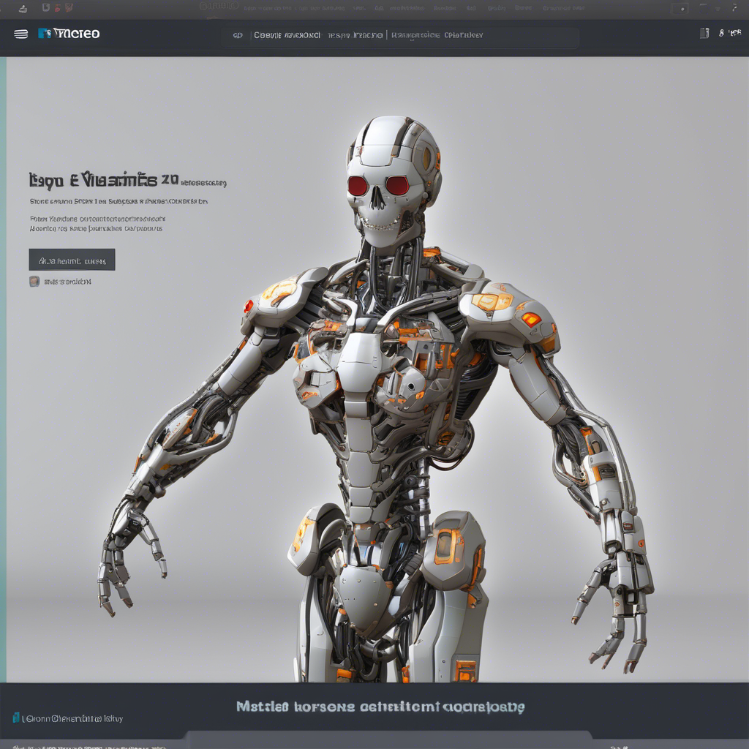This screenshot has height=749, width=749.
Task: Click the small box at top strip right
Action: point(680,9)
